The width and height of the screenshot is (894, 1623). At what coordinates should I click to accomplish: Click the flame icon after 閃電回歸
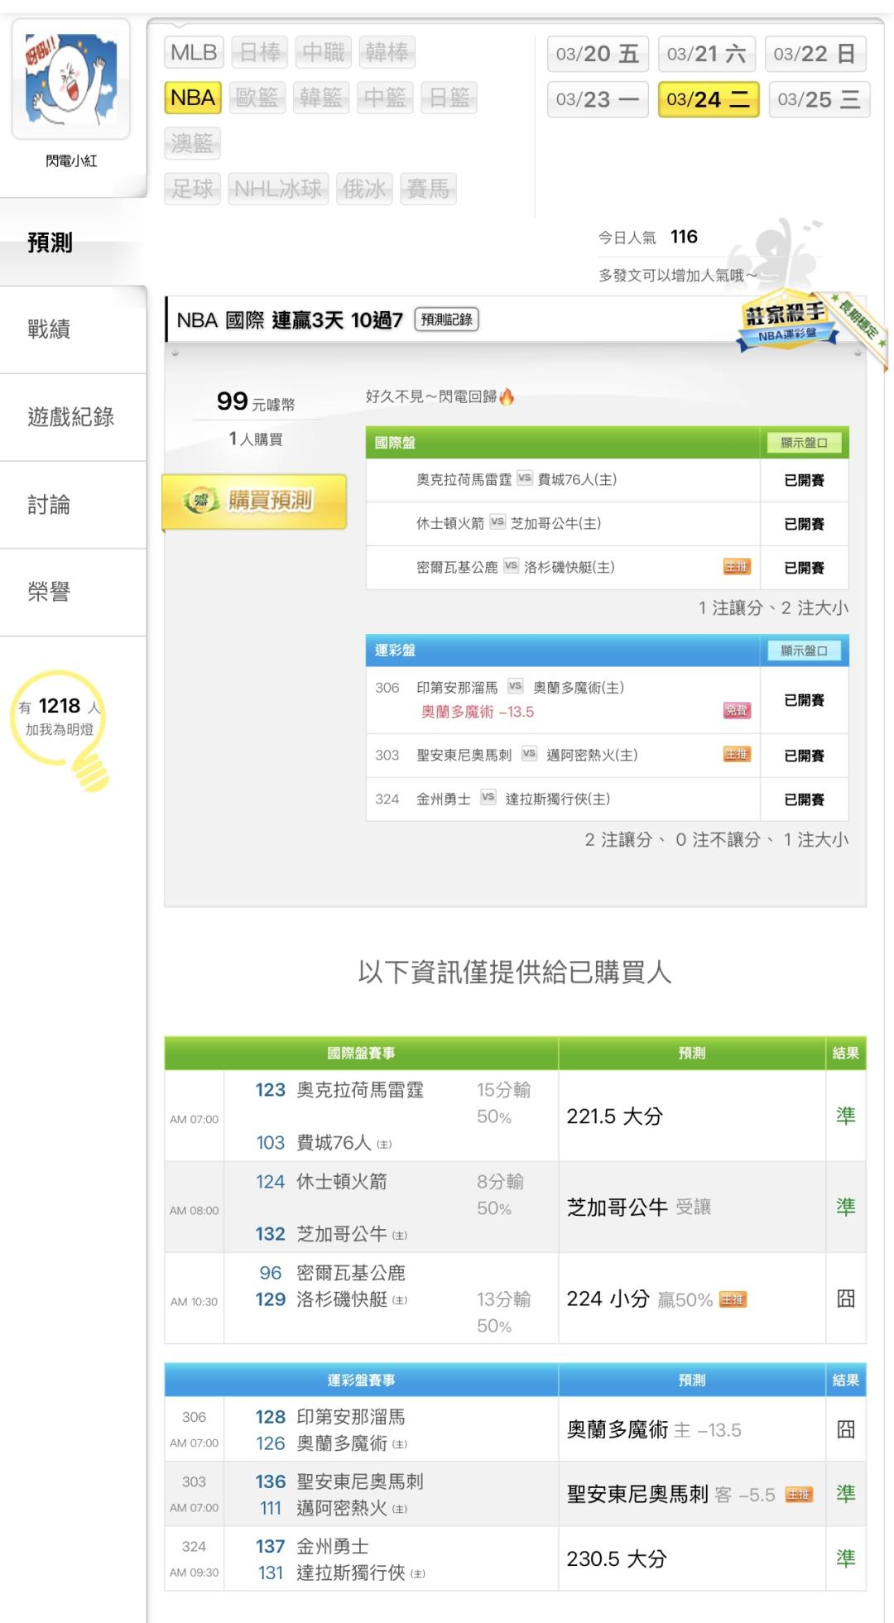pyautogui.click(x=507, y=397)
